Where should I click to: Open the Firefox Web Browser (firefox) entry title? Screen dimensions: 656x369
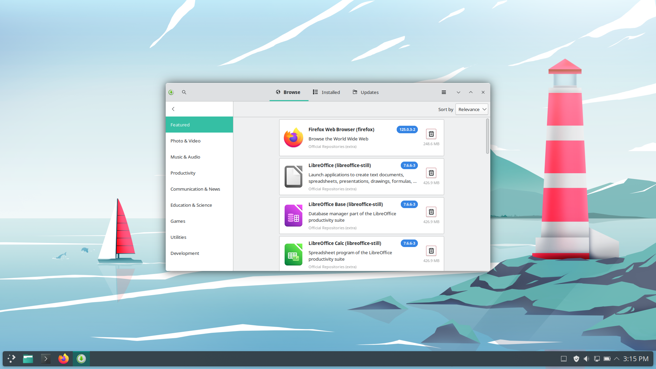click(x=341, y=129)
